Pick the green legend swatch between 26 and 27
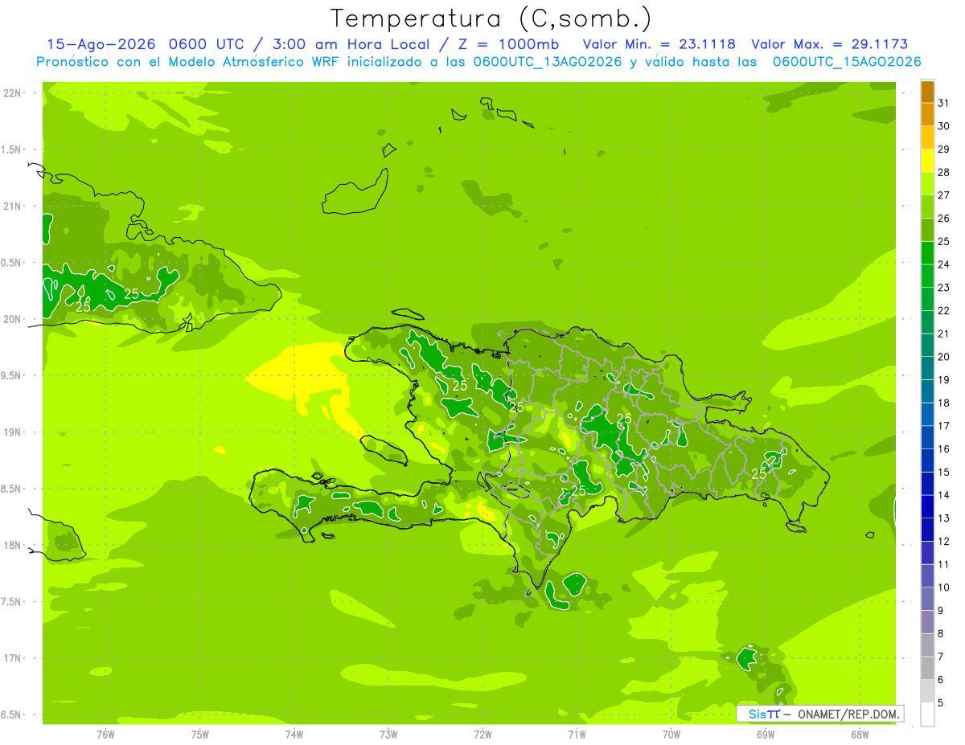The width and height of the screenshot is (965, 745). pos(927,207)
